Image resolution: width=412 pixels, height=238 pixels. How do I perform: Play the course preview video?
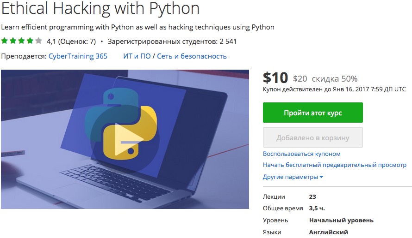[123, 140]
